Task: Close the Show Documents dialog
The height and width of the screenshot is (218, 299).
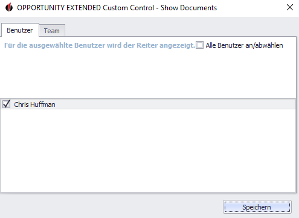Action: coord(290,7)
